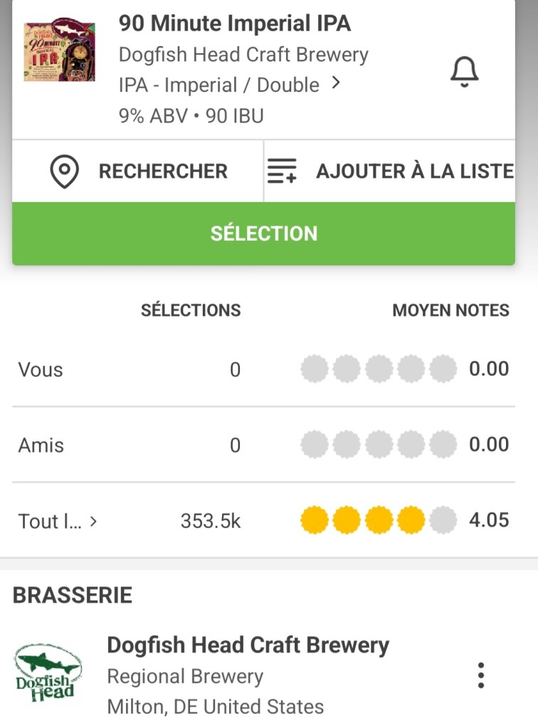Tap the 90 Minute Imperial IPA title
The image size is (538, 728).
pos(235,23)
